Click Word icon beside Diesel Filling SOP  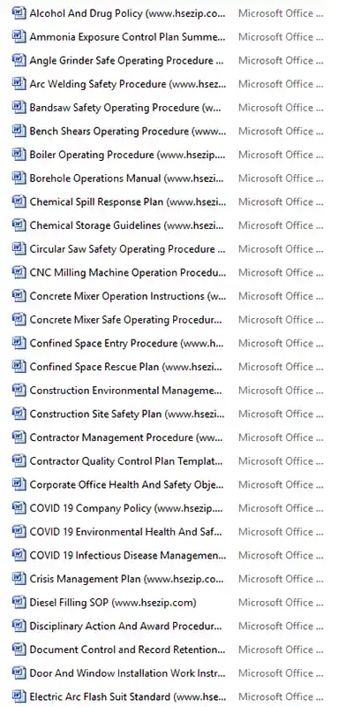(19, 602)
